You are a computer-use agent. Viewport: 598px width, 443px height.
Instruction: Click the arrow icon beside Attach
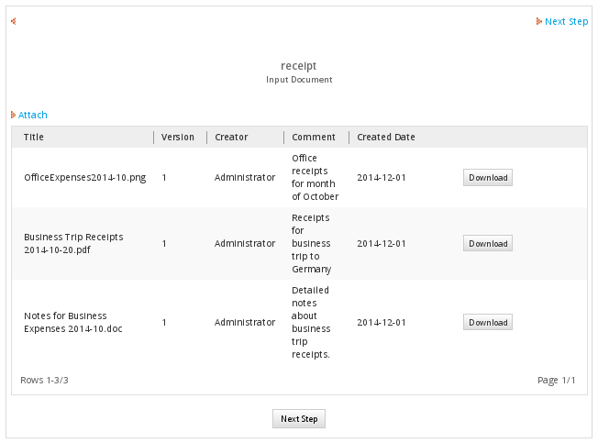pos(13,115)
